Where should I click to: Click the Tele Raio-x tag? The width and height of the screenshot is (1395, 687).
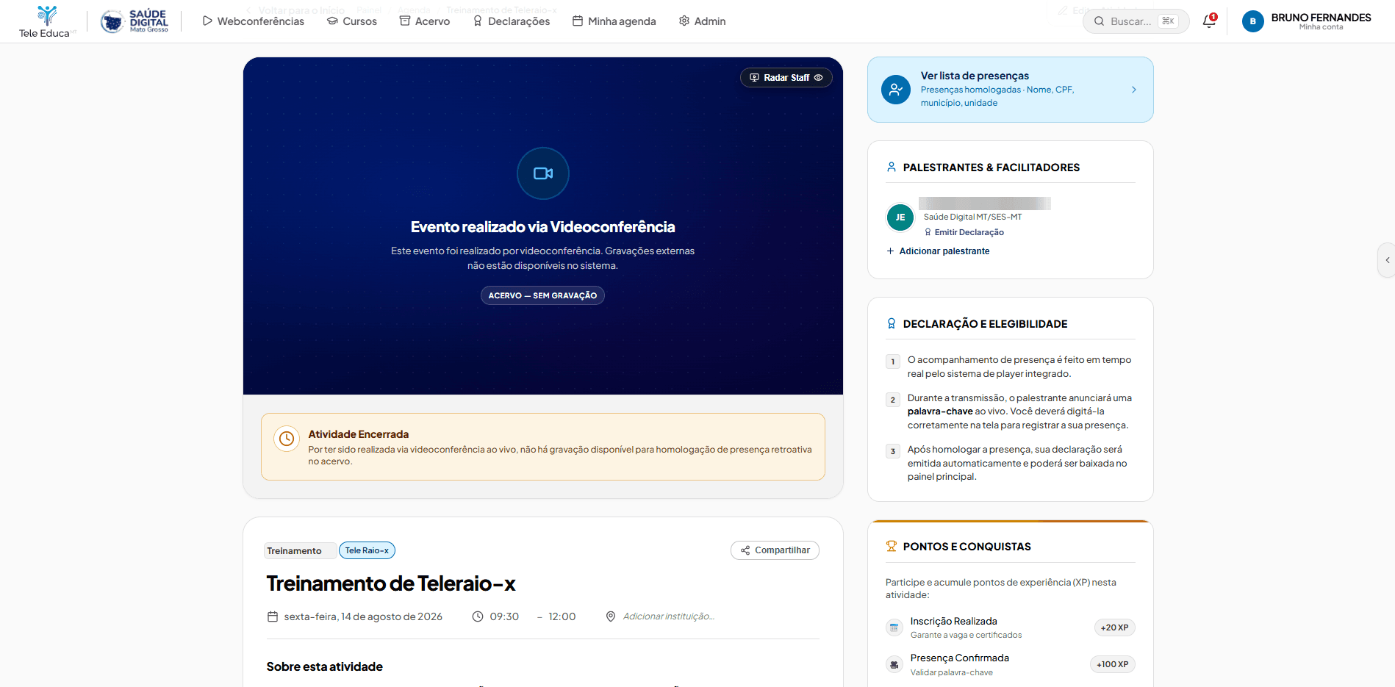(367, 550)
